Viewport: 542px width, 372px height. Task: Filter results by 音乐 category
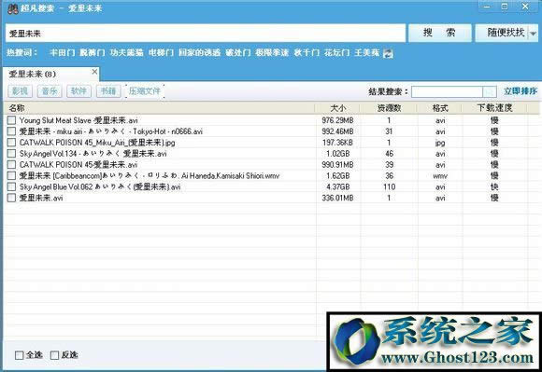[x=50, y=91]
